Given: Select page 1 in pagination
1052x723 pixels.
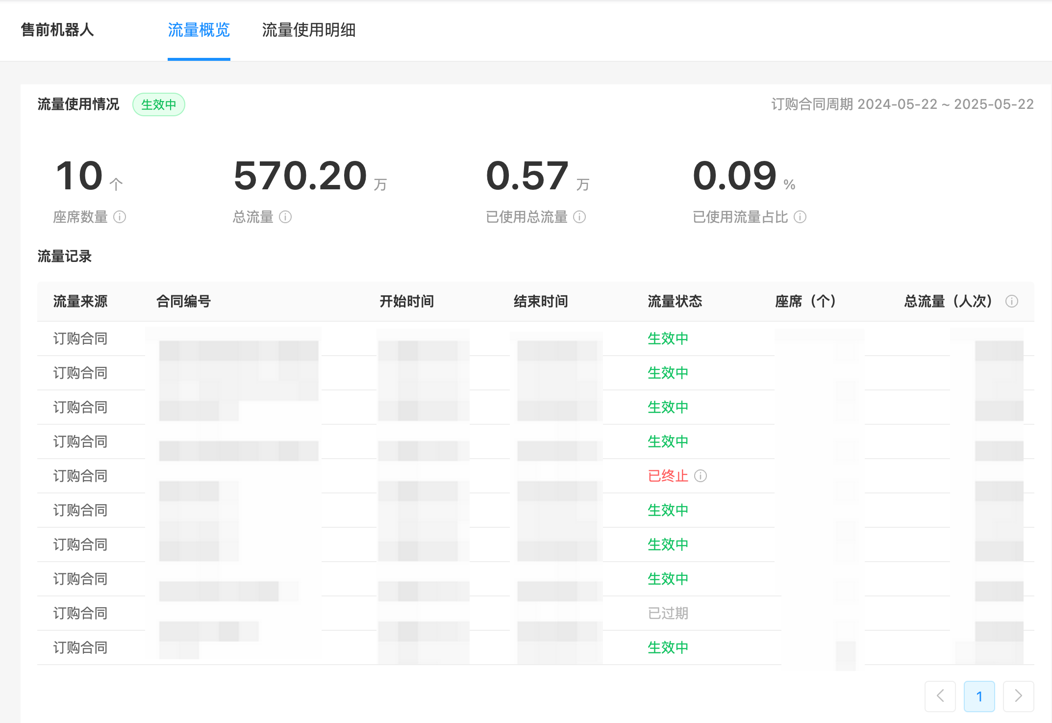Looking at the screenshot, I should click(x=979, y=696).
